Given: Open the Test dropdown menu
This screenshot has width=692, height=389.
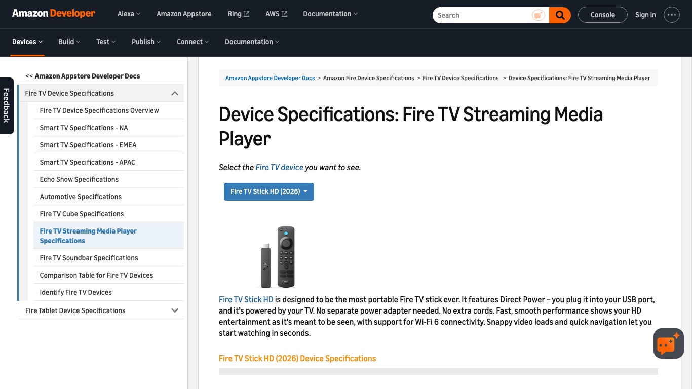Looking at the screenshot, I should [106, 42].
